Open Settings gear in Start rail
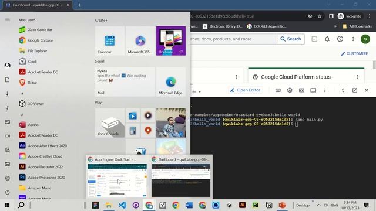Screen dimensions: 376x211 coord(8,178)
